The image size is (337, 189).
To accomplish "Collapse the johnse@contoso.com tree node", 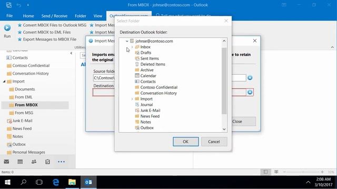I will coord(127,41).
